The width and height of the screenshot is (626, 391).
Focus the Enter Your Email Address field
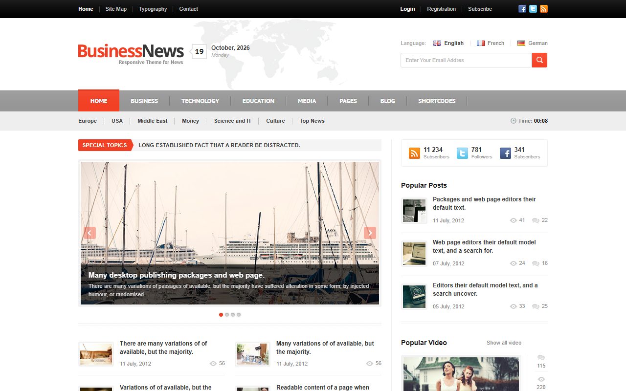point(466,60)
